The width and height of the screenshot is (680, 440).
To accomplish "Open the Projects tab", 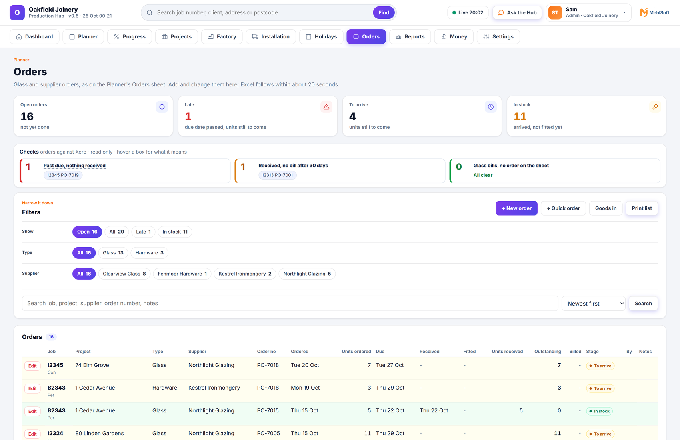I will [176, 36].
